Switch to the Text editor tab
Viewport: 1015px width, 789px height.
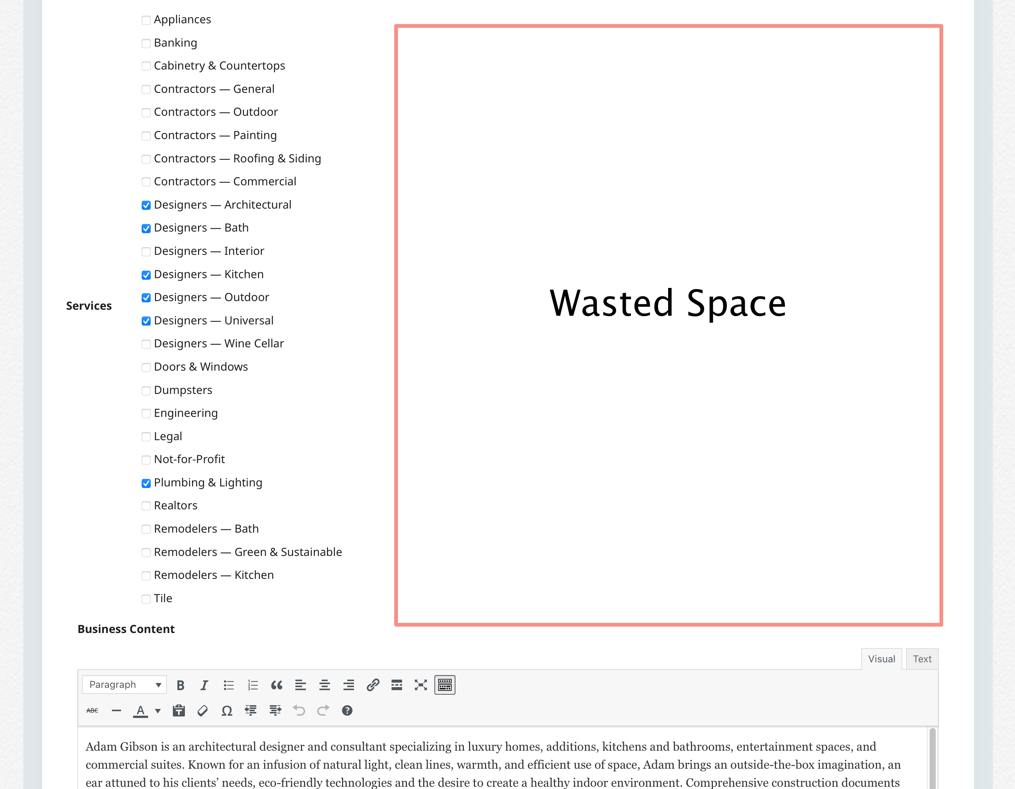pyautogui.click(x=922, y=659)
